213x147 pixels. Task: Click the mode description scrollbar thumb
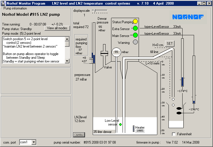(67, 44)
